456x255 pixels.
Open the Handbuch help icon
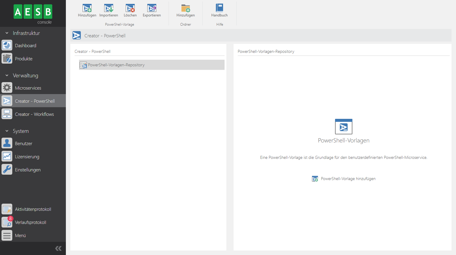[219, 9]
